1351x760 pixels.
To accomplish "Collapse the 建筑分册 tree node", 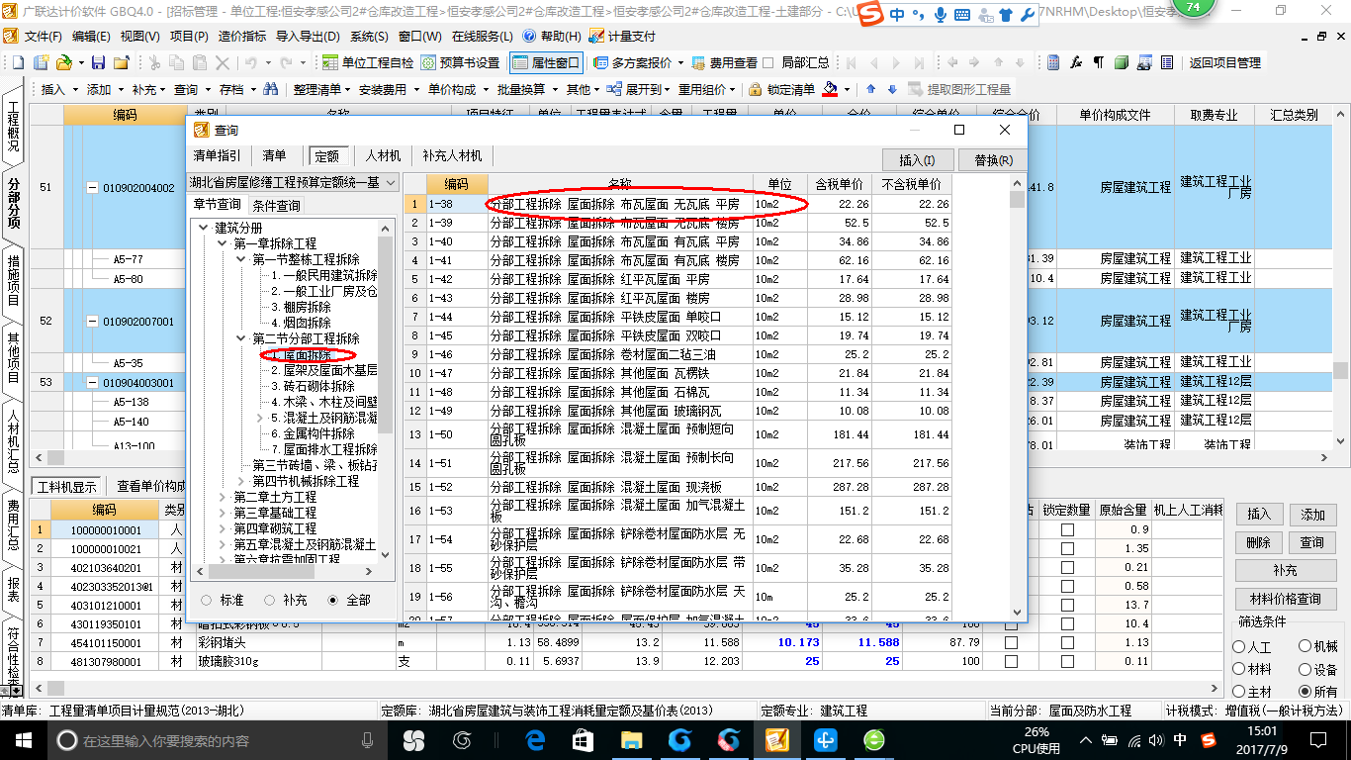I will coord(205,228).
